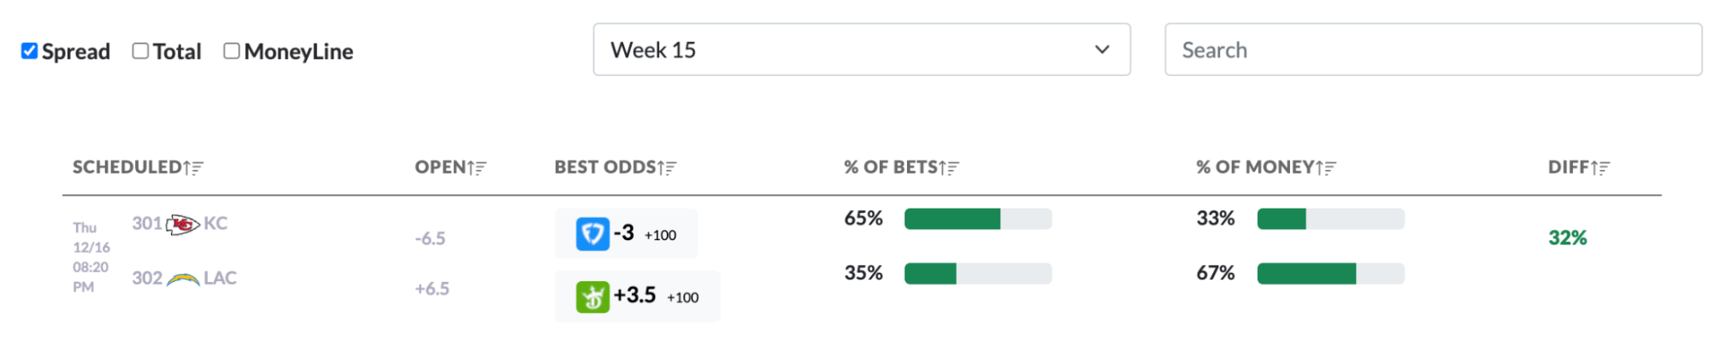The height and width of the screenshot is (353, 1709).
Task: Click the DraftKings sportsbook icon
Action: [x=592, y=297]
